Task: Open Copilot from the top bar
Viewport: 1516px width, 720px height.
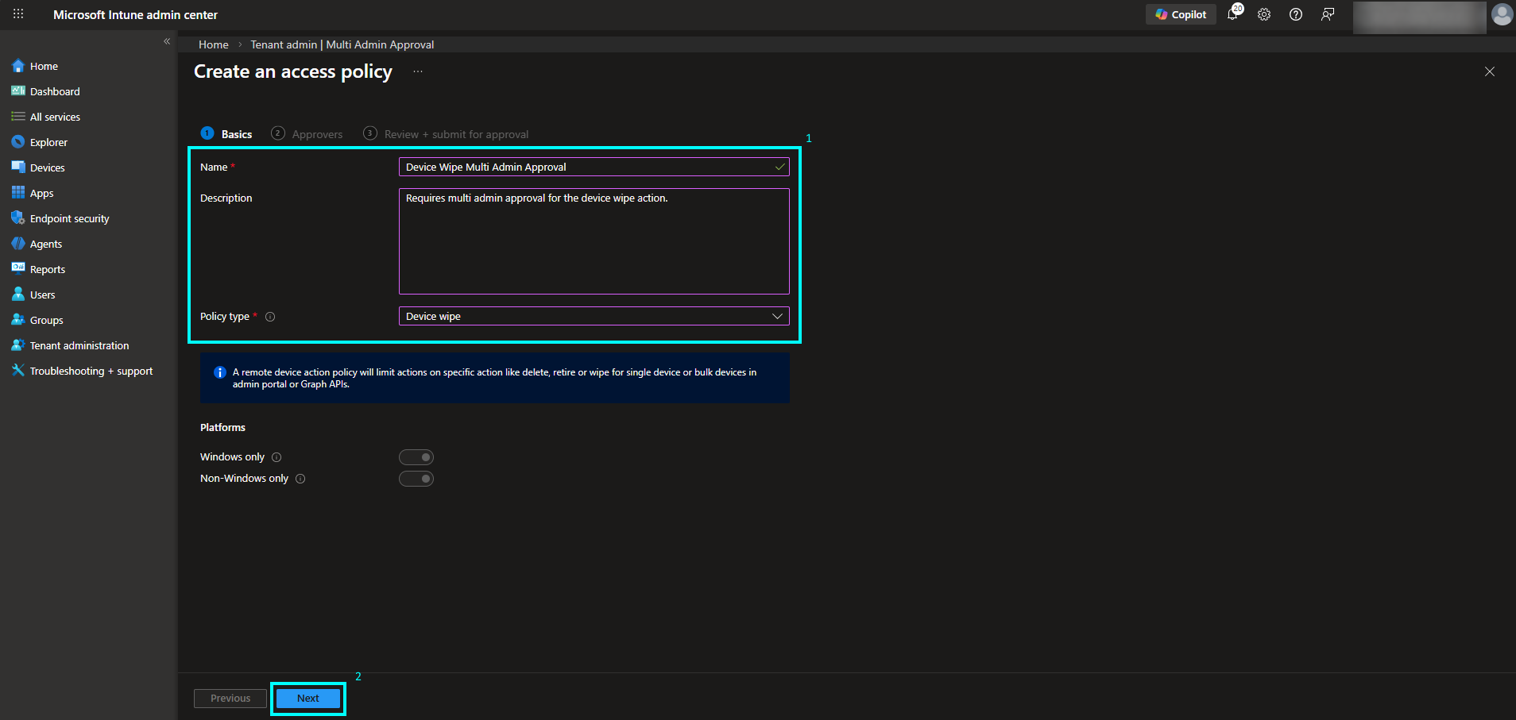Action: pos(1181,14)
